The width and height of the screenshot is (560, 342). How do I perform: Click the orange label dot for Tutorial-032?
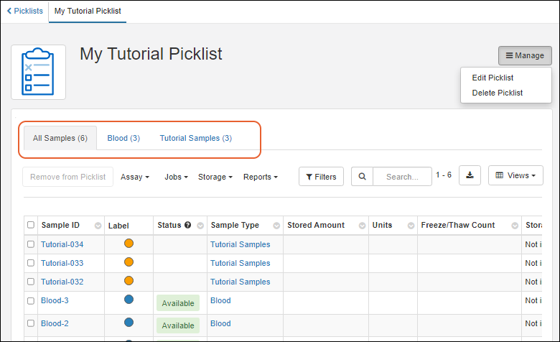[129, 281]
